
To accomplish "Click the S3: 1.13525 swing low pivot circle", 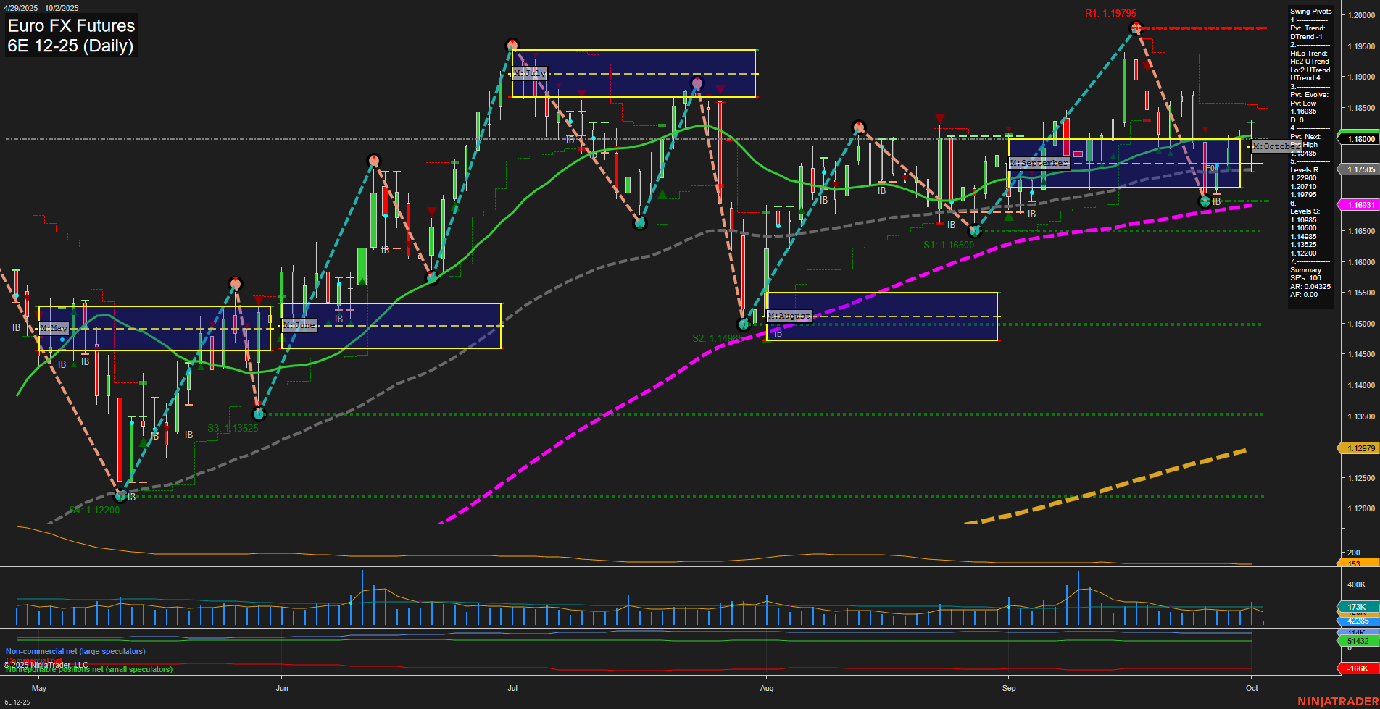I will coord(259,414).
